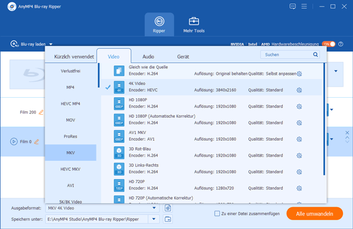Select the HEVC MKV format category
This screenshot has height=229, width=353.
click(71, 169)
